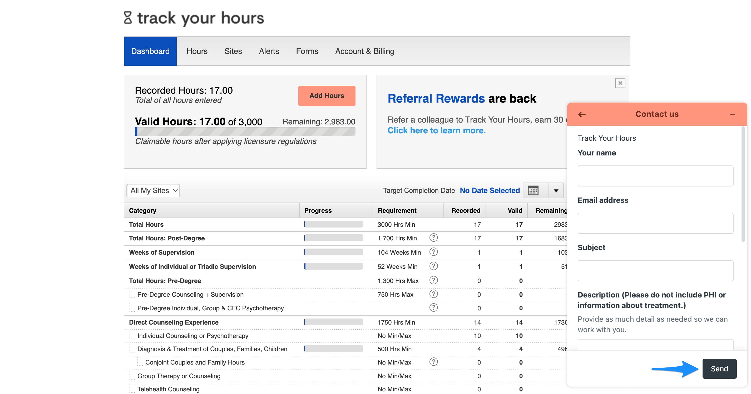Image resolution: width=751 pixels, height=394 pixels.
Task: Click the No Date Selected link
Action: click(490, 190)
